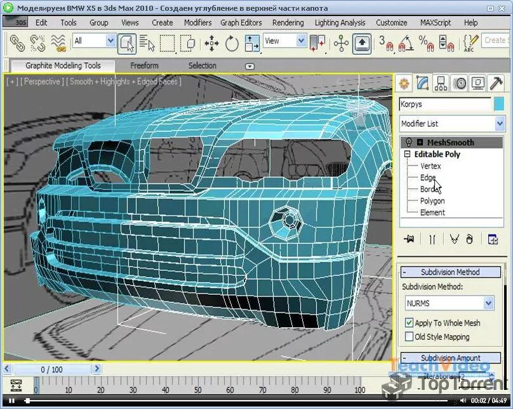The image size is (513, 409).
Task: Toggle Percent Snap icon
Action: point(426,43)
